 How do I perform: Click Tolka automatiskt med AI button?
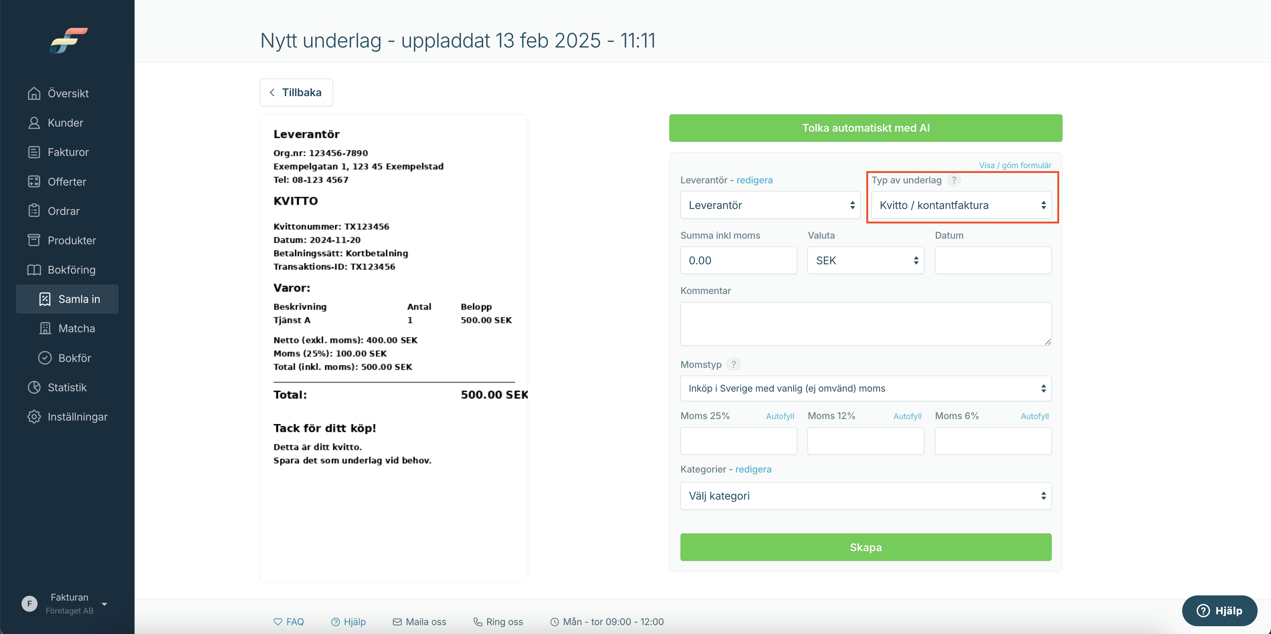coord(866,128)
